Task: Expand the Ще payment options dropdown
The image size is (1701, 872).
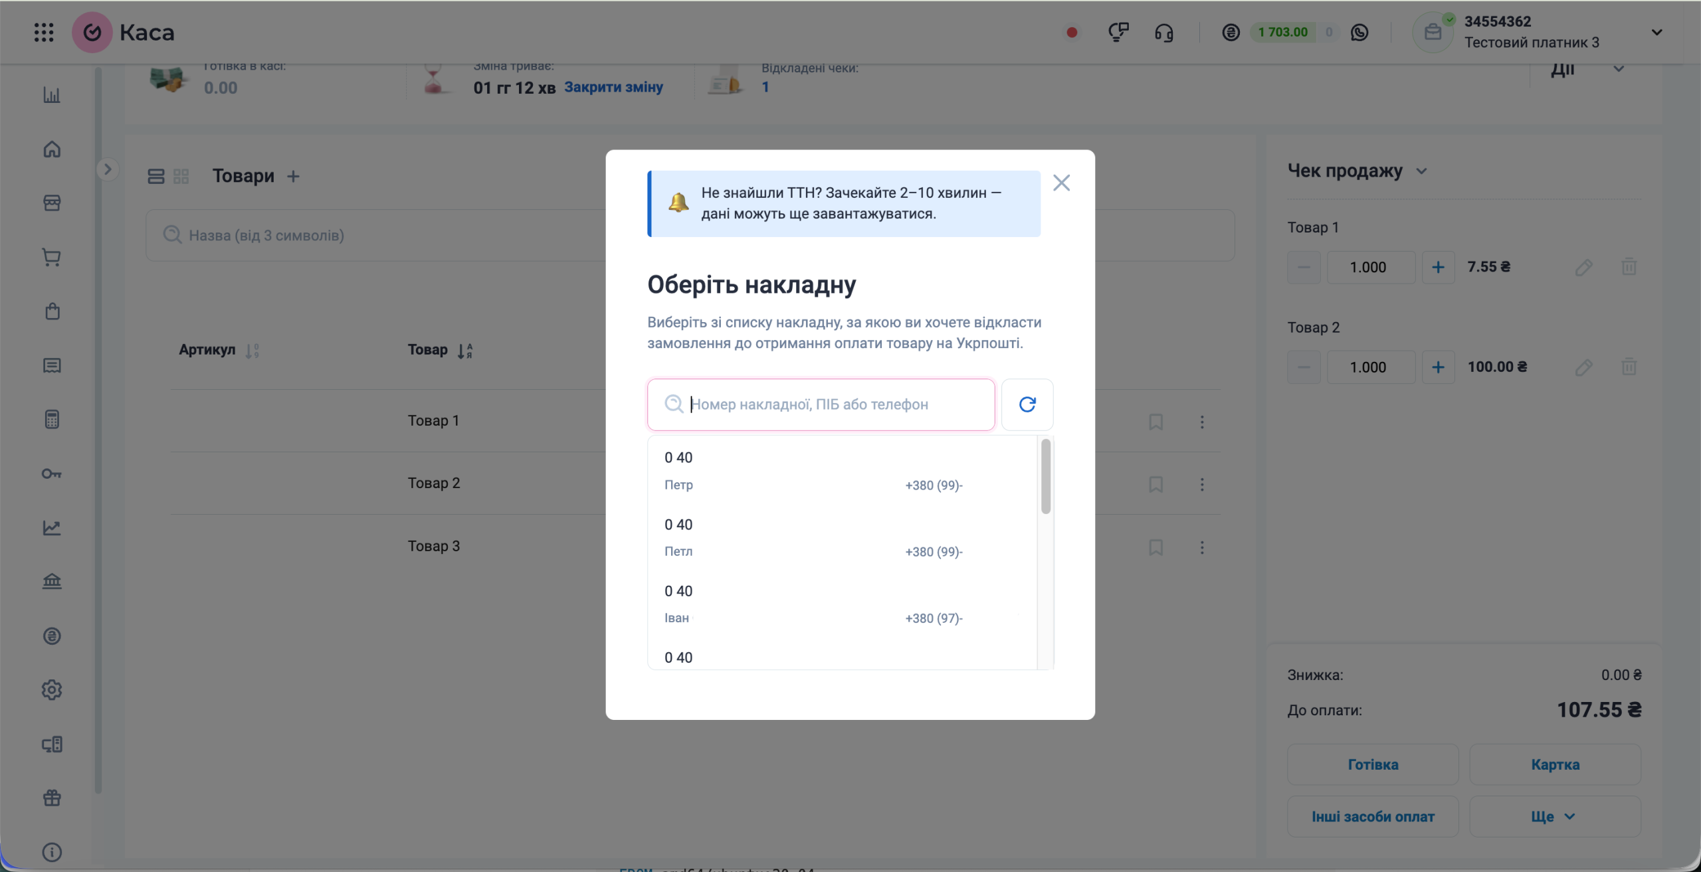Action: point(1554,816)
